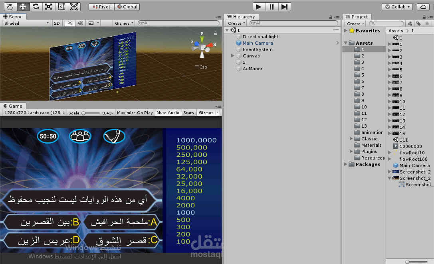Toggle scene audio speaker icon
This screenshot has height=264, width=434.
point(80,23)
